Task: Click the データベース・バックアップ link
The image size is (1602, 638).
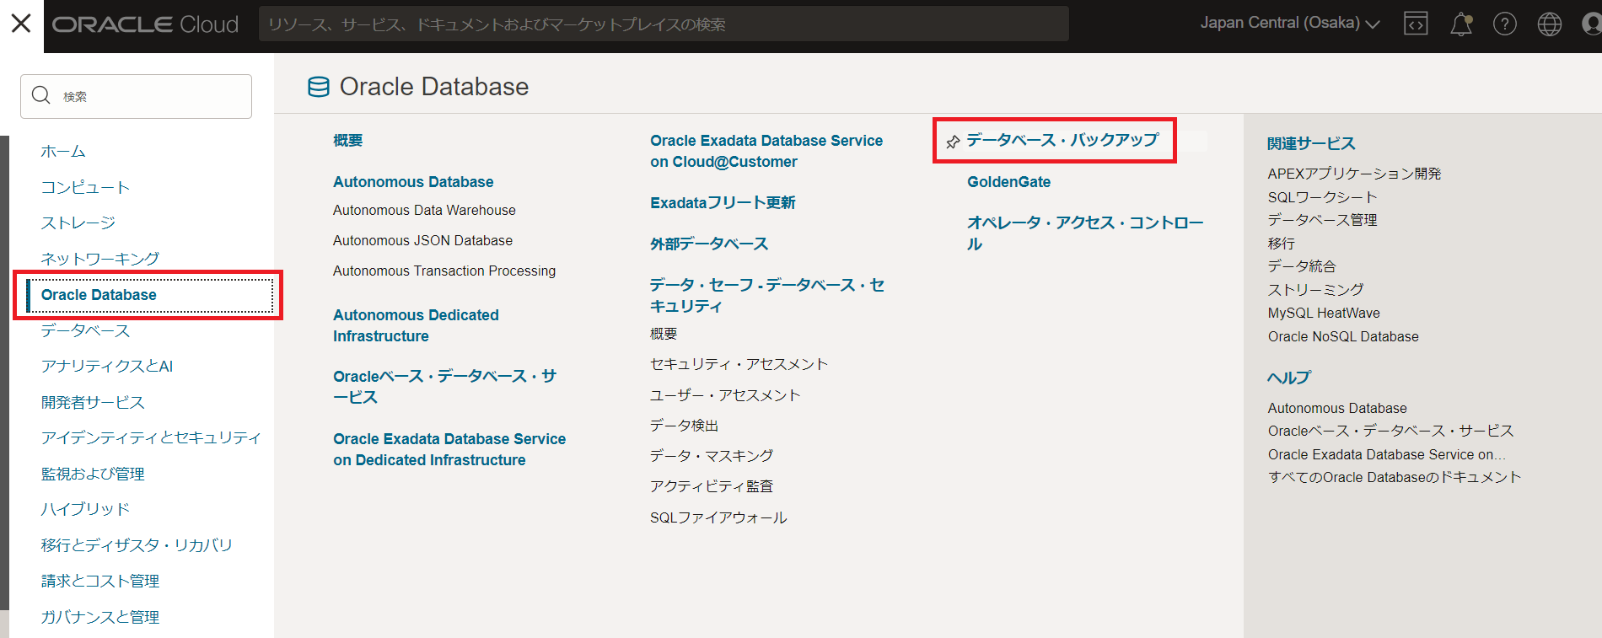Action: pyautogui.click(x=1062, y=140)
